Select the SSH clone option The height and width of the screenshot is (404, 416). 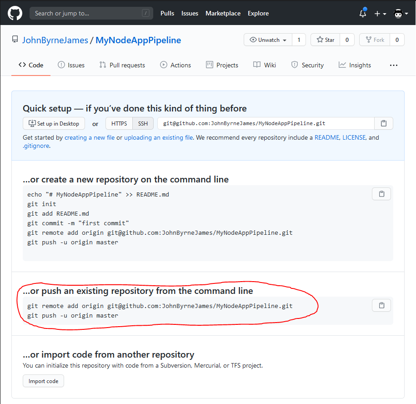pos(143,123)
